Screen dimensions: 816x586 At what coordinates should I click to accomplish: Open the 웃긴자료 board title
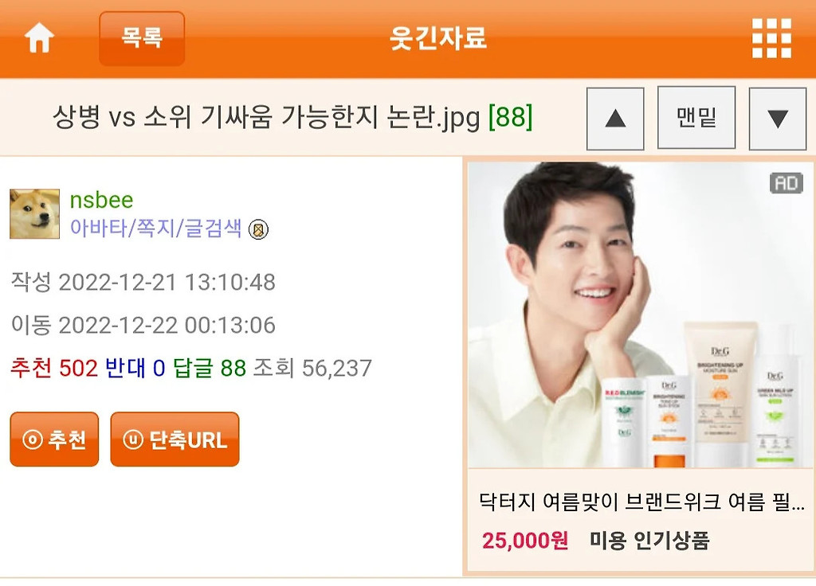pos(438,38)
